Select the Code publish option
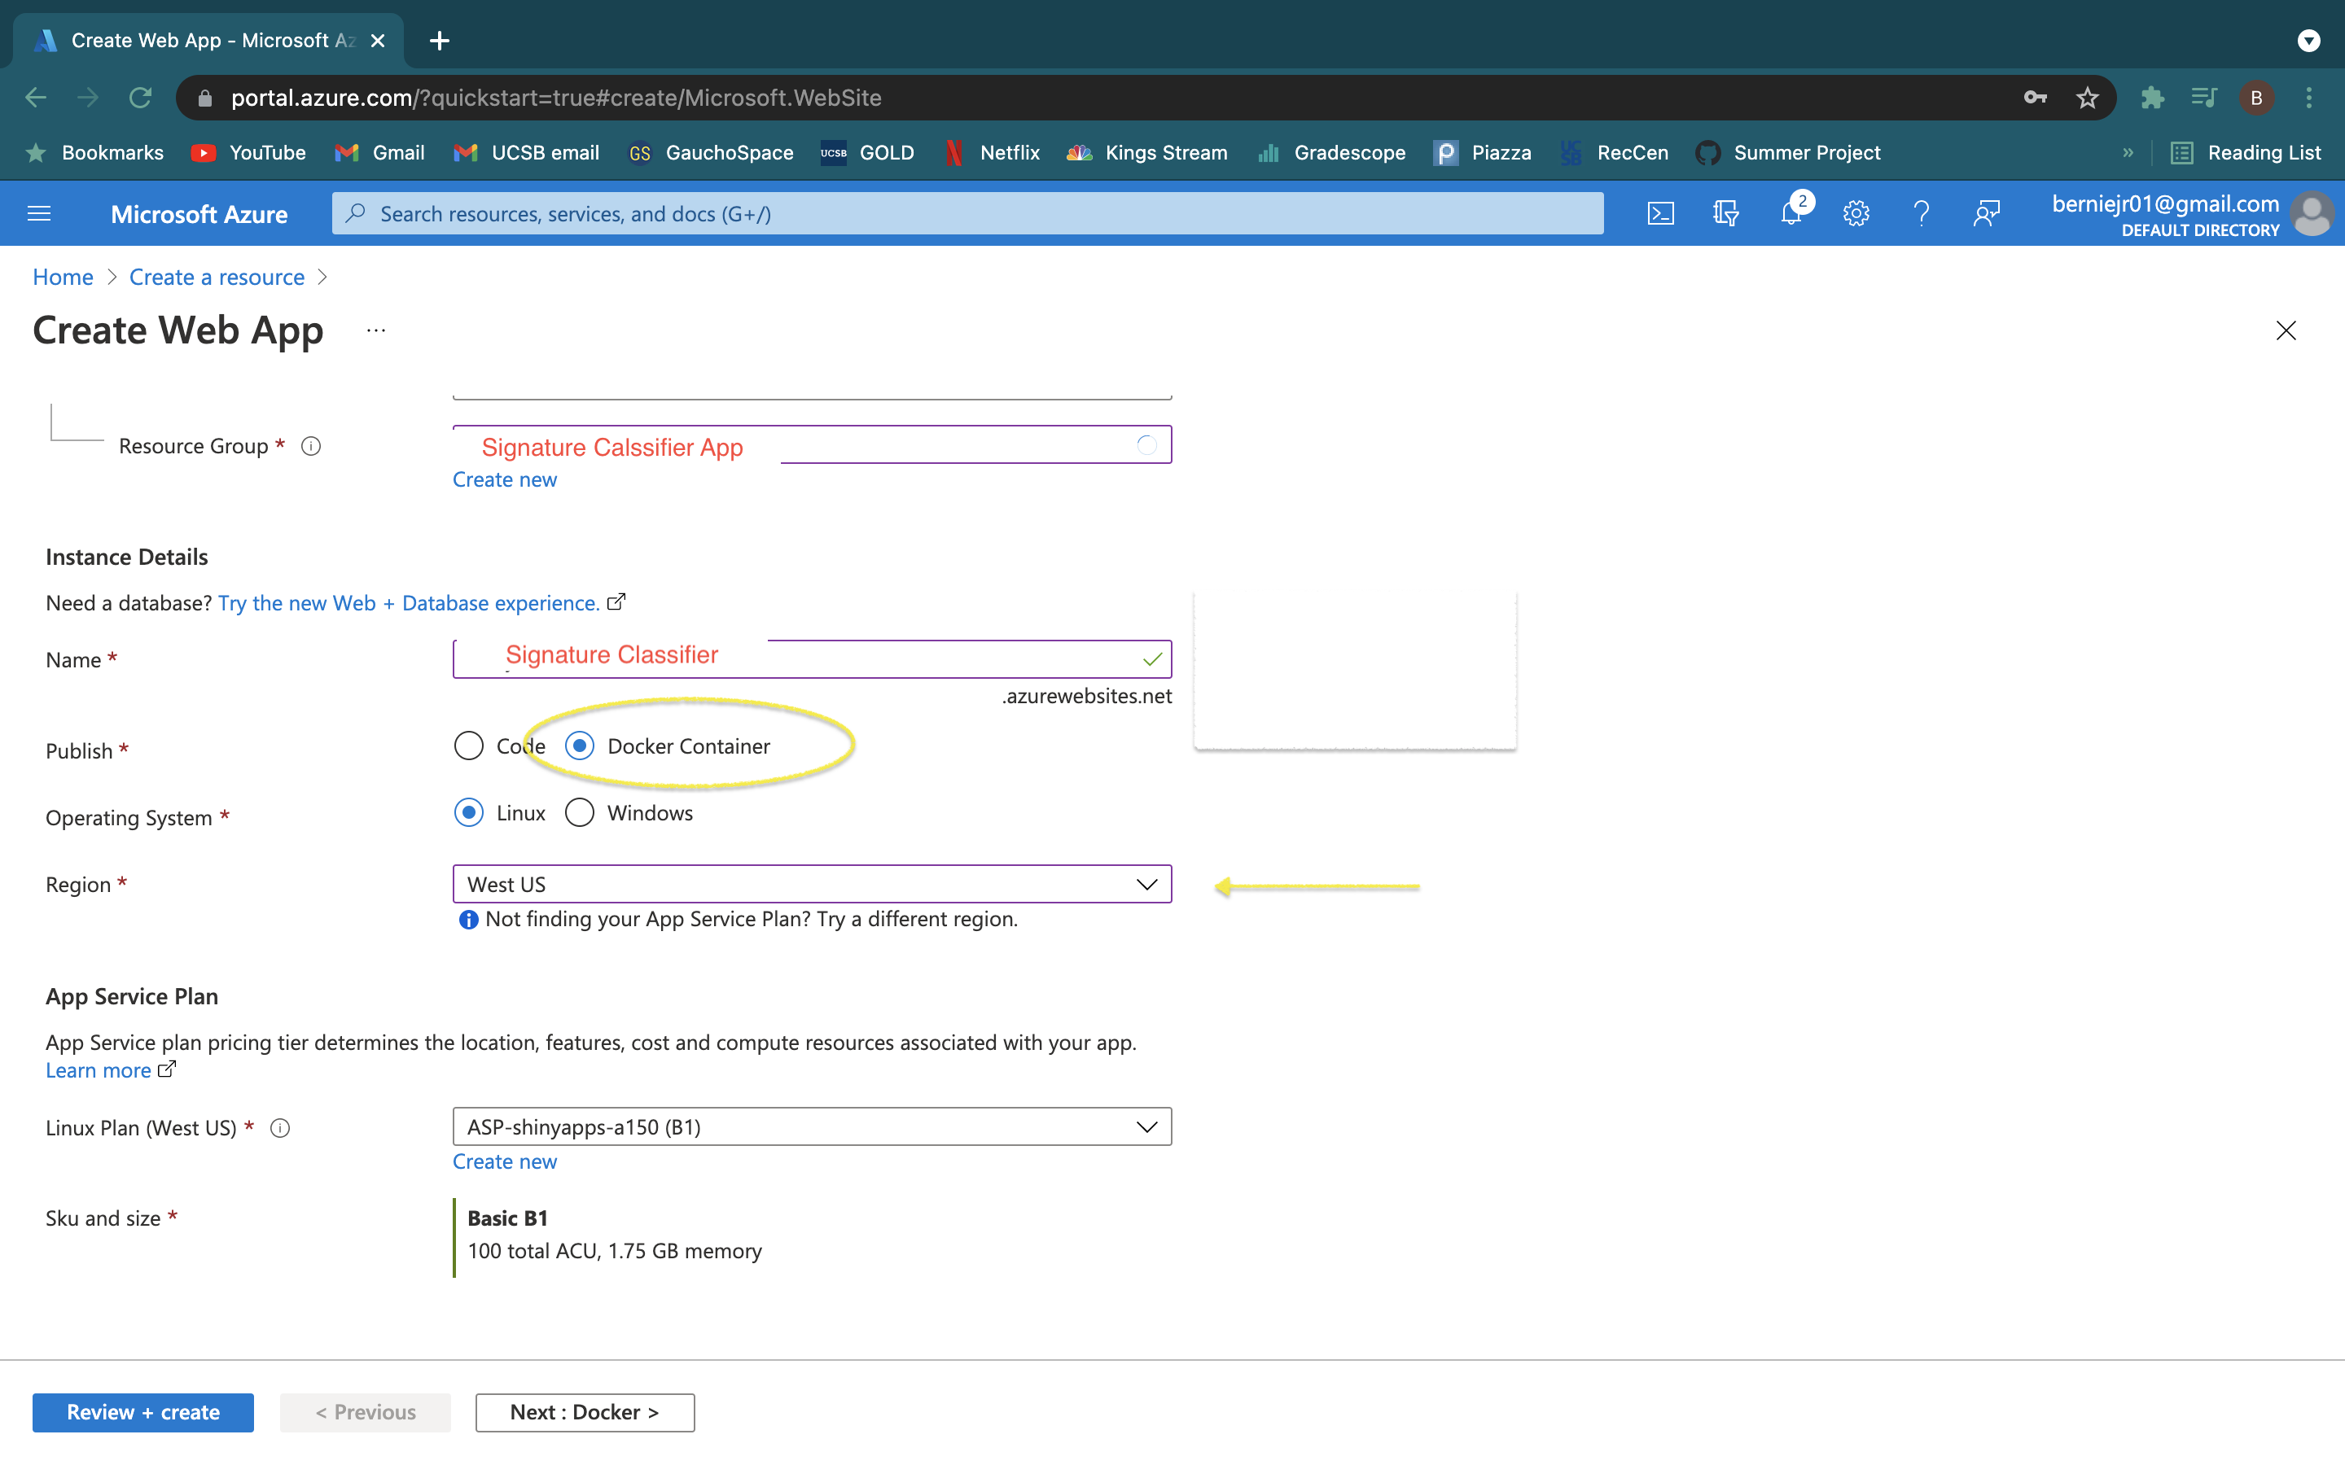Screen dimensions: 2345x1465 469,746
